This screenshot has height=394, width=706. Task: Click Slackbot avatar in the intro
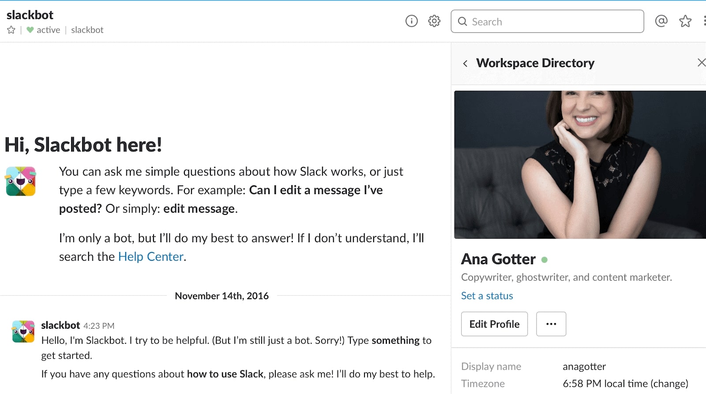coord(21,181)
